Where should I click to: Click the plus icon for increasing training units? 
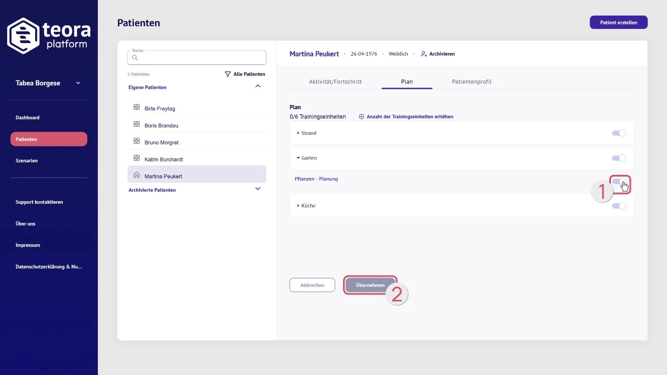coord(362,117)
